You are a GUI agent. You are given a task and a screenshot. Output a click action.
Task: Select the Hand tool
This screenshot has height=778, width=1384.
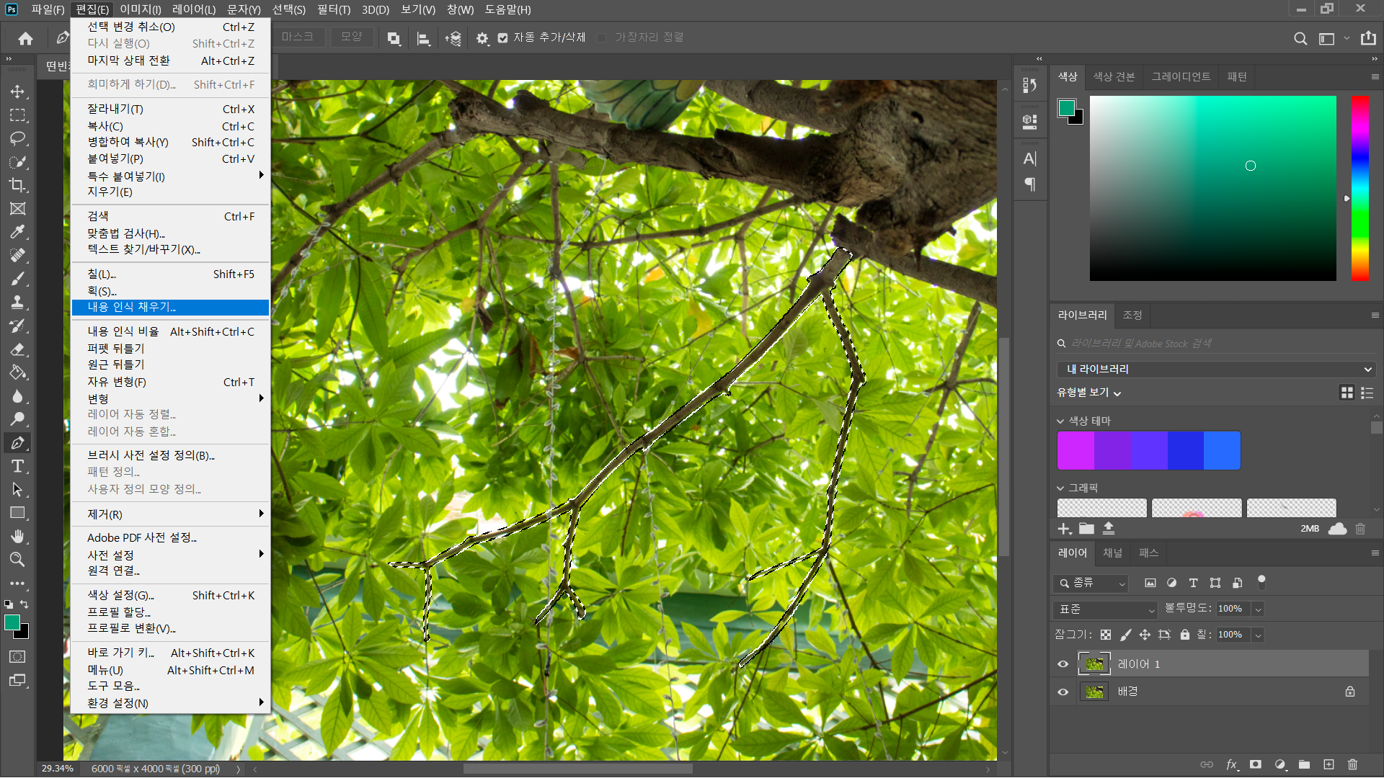tap(17, 536)
